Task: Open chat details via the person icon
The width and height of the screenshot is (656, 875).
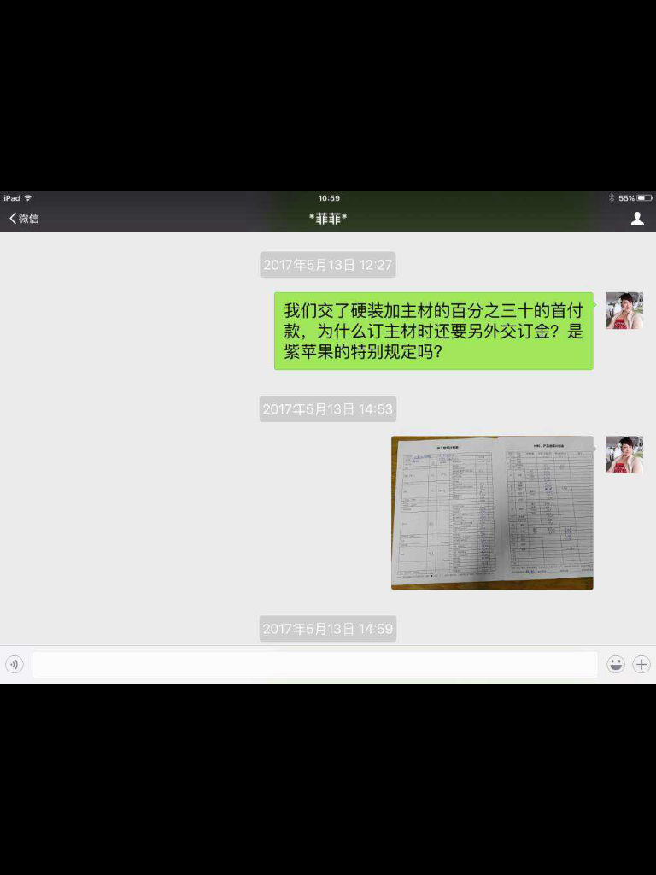Action: pos(637,219)
